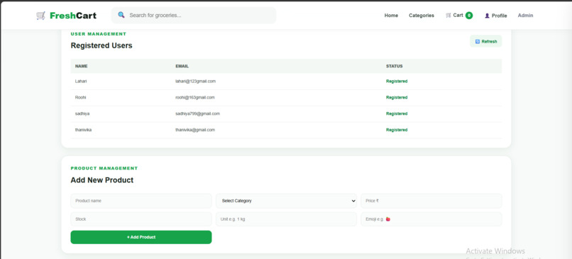Click Registered status in sadhiya's row

tap(397, 114)
